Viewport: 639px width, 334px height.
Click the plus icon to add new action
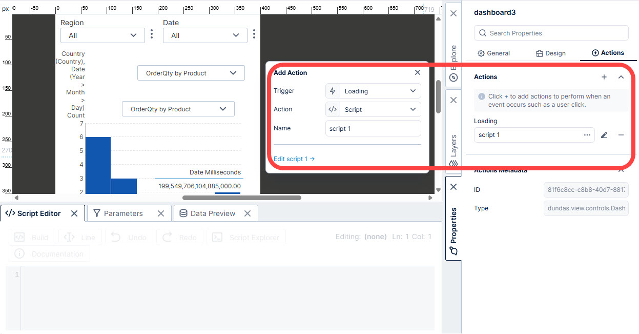point(604,77)
